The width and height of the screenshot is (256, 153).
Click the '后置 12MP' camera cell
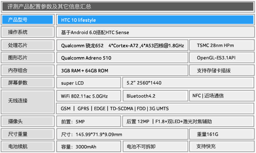188,121
